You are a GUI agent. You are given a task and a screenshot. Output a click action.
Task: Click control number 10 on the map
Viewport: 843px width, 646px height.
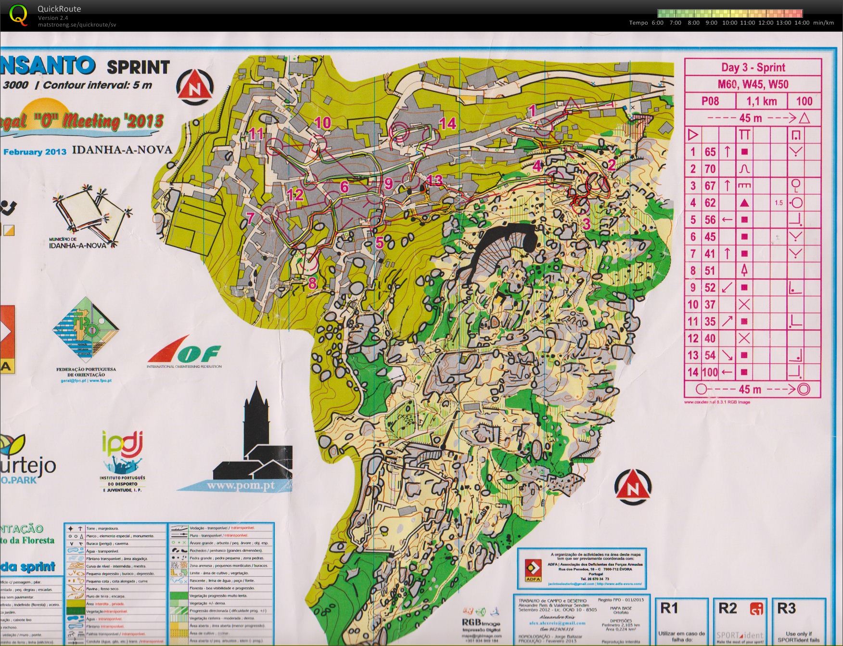tap(323, 123)
